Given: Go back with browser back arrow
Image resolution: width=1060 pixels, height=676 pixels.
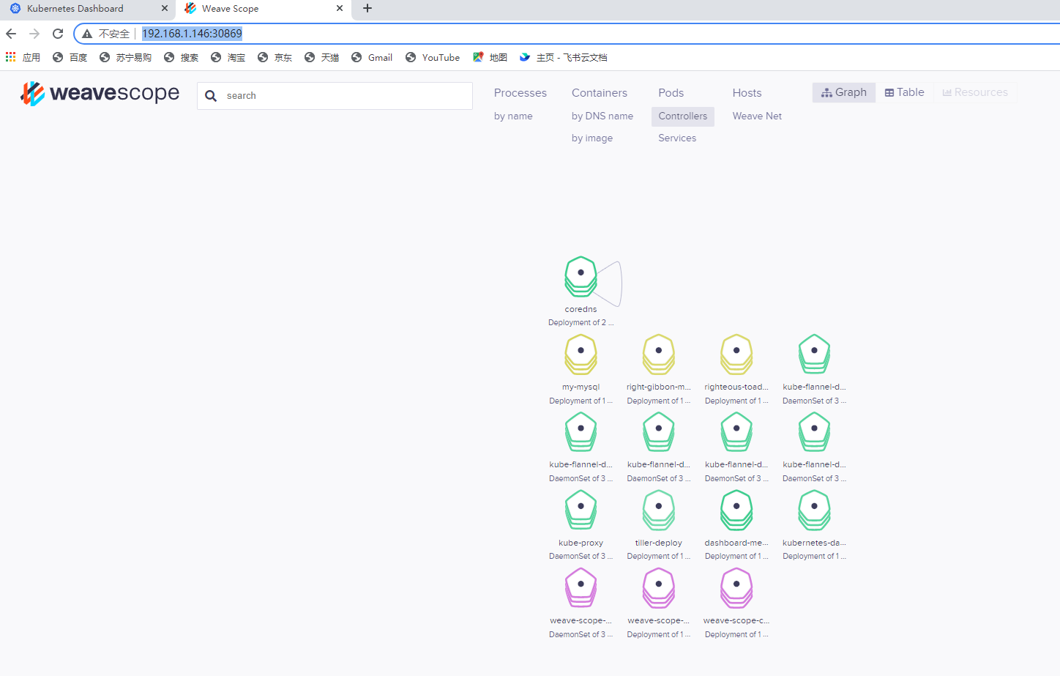Looking at the screenshot, I should [x=11, y=34].
